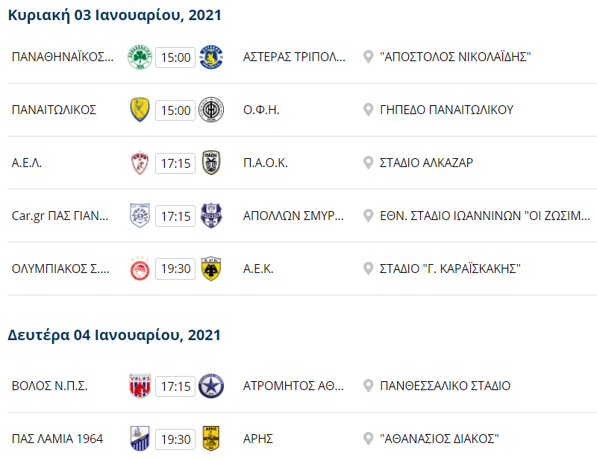Click the Olympiacos red crest

point(140,269)
